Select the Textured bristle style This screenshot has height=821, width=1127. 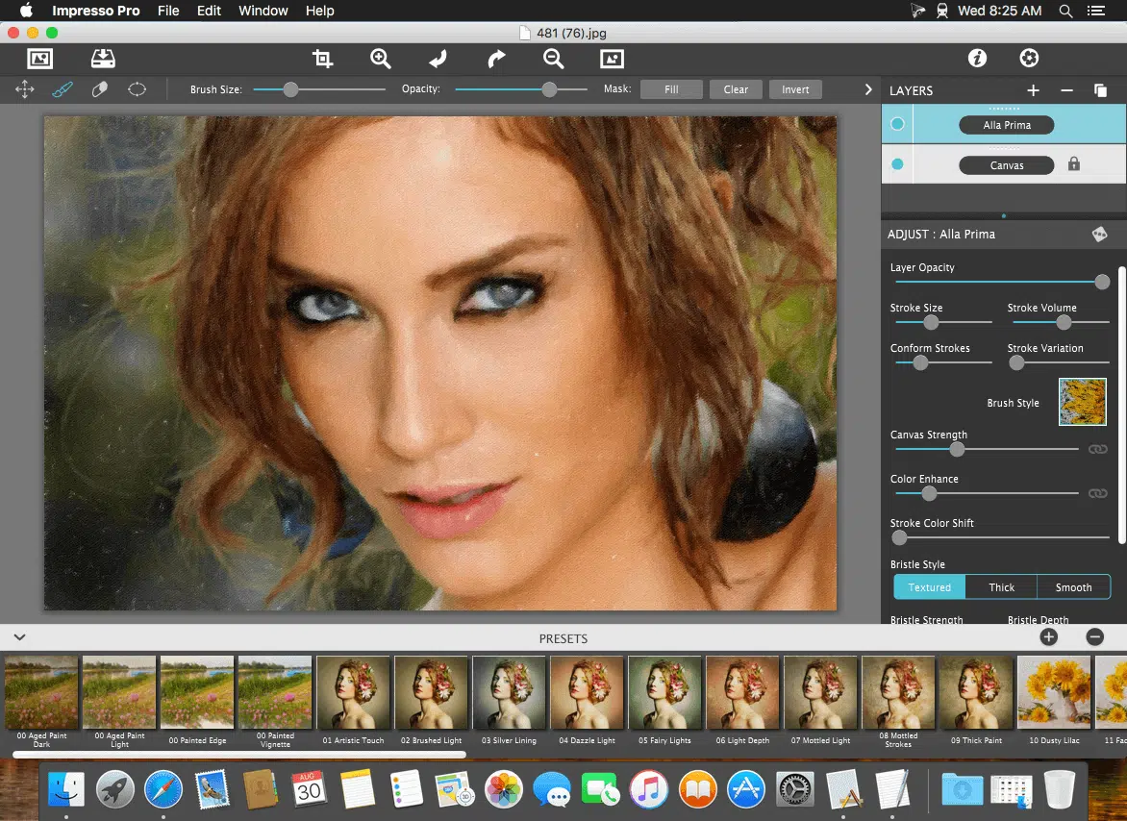point(929,587)
